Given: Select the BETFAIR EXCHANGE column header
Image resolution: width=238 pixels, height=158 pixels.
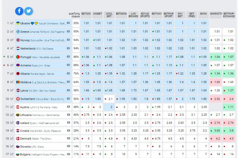Looking at the screenshot, I should point(229,15).
